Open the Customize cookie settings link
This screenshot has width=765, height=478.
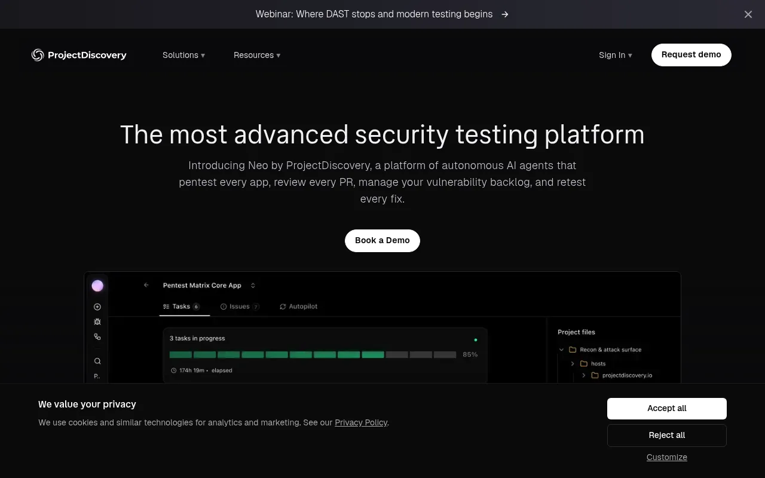(x=667, y=457)
